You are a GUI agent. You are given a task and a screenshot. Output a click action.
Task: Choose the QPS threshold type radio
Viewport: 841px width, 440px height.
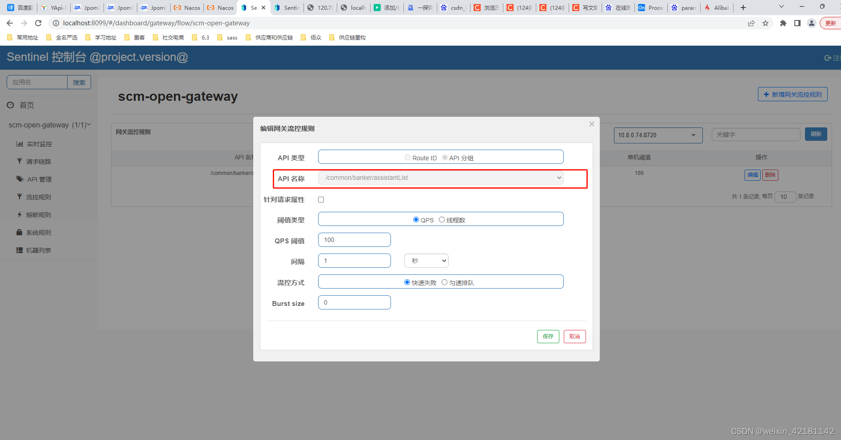(x=416, y=220)
